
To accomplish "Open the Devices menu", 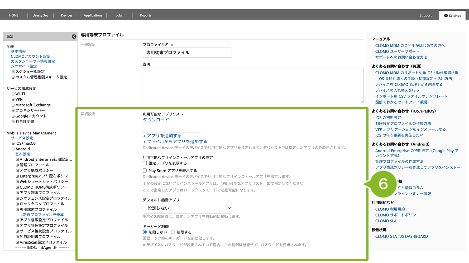I will 66,16.
